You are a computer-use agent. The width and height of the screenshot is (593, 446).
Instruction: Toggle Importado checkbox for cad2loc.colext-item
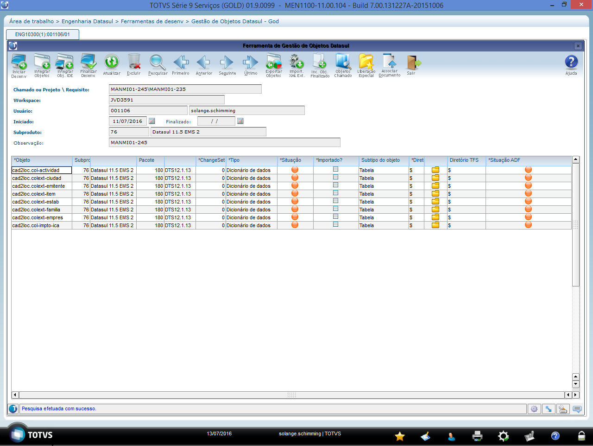click(335, 193)
